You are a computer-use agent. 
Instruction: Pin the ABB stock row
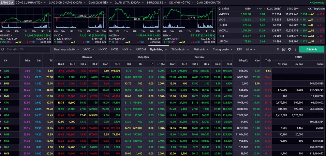(x=1, y=71)
